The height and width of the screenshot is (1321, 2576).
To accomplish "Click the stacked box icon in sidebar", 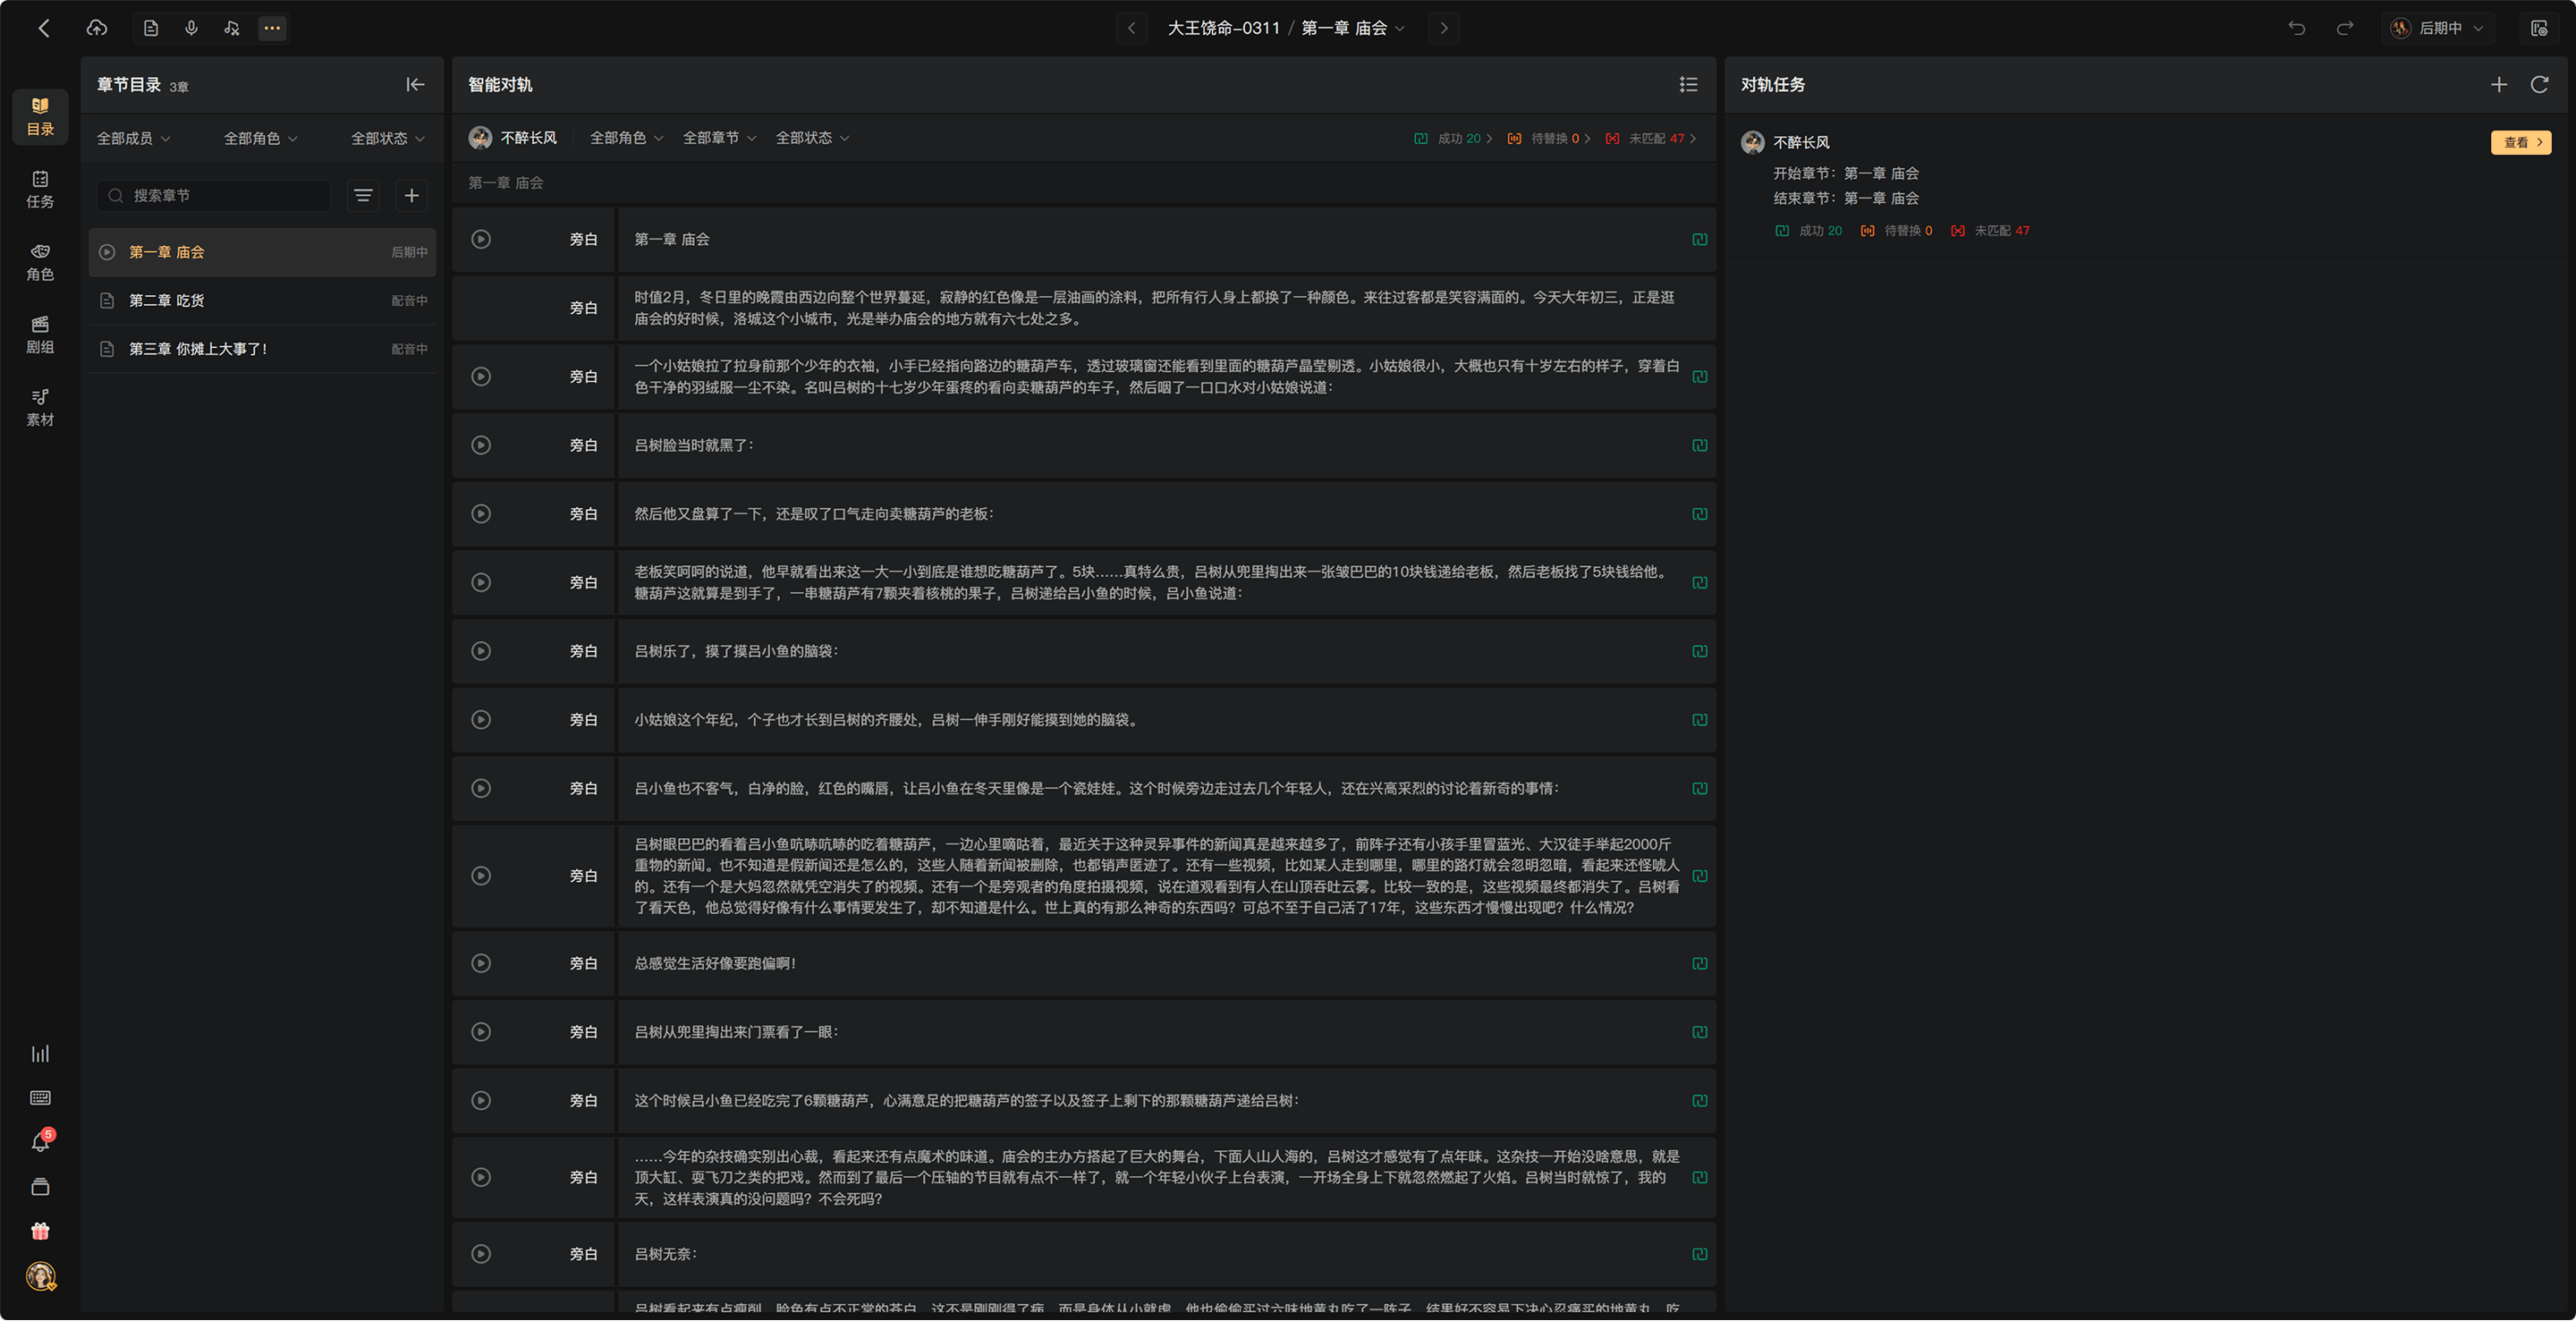I will (x=40, y=1187).
